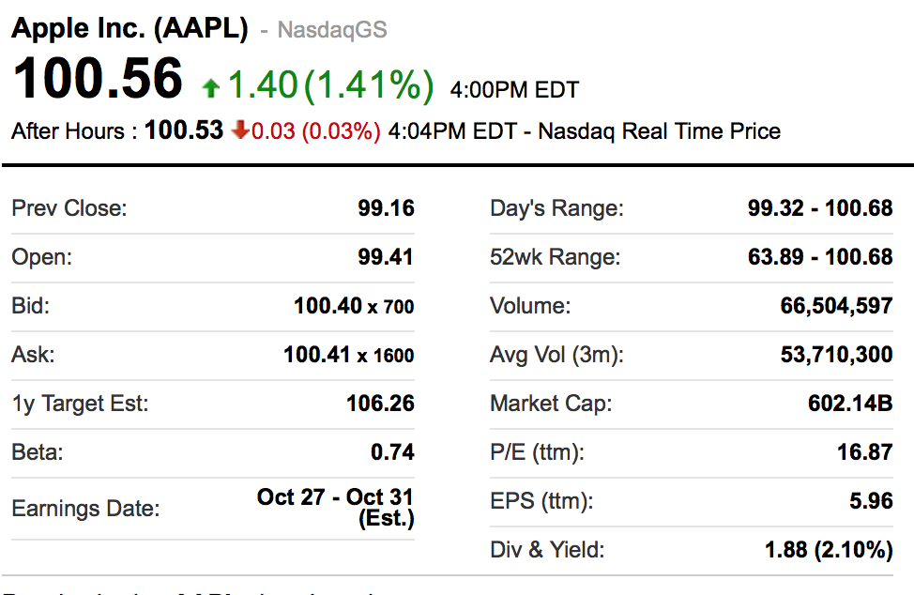The image size is (914, 595).
Task: Click the Beta value 0.74
Action: pos(392,452)
